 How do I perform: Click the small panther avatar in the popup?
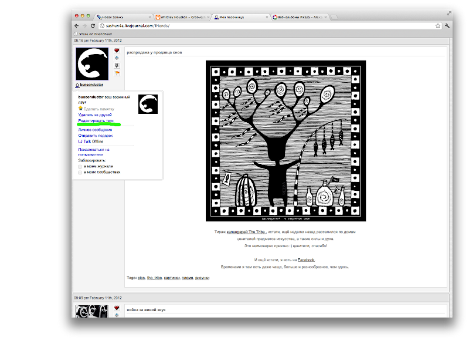coord(148,104)
